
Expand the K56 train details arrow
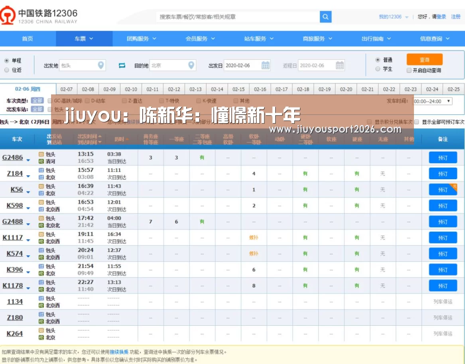pyautogui.click(x=28, y=192)
